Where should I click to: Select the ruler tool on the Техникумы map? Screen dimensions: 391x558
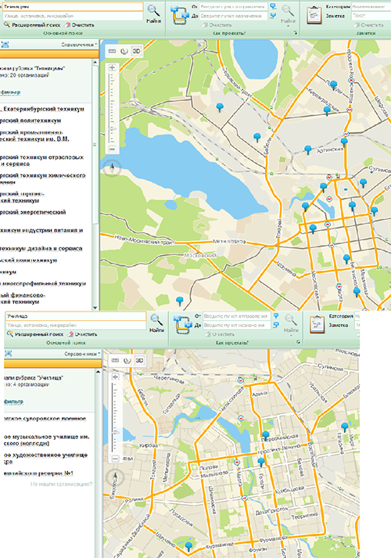coord(113,51)
